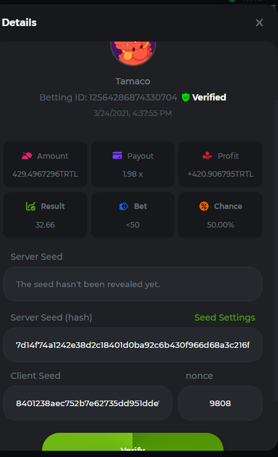The height and width of the screenshot is (457, 278).
Task: Click the purple Payout card icon
Action: coord(117,156)
